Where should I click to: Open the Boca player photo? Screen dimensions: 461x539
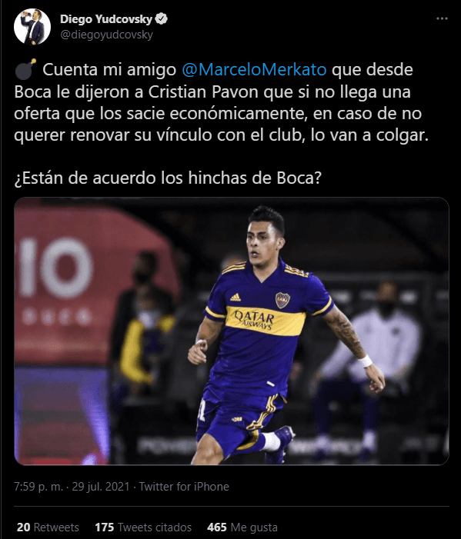tap(232, 331)
